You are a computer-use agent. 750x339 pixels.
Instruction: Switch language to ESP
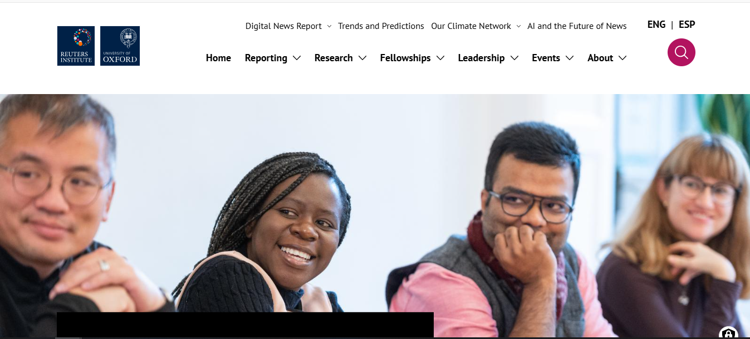pos(687,24)
